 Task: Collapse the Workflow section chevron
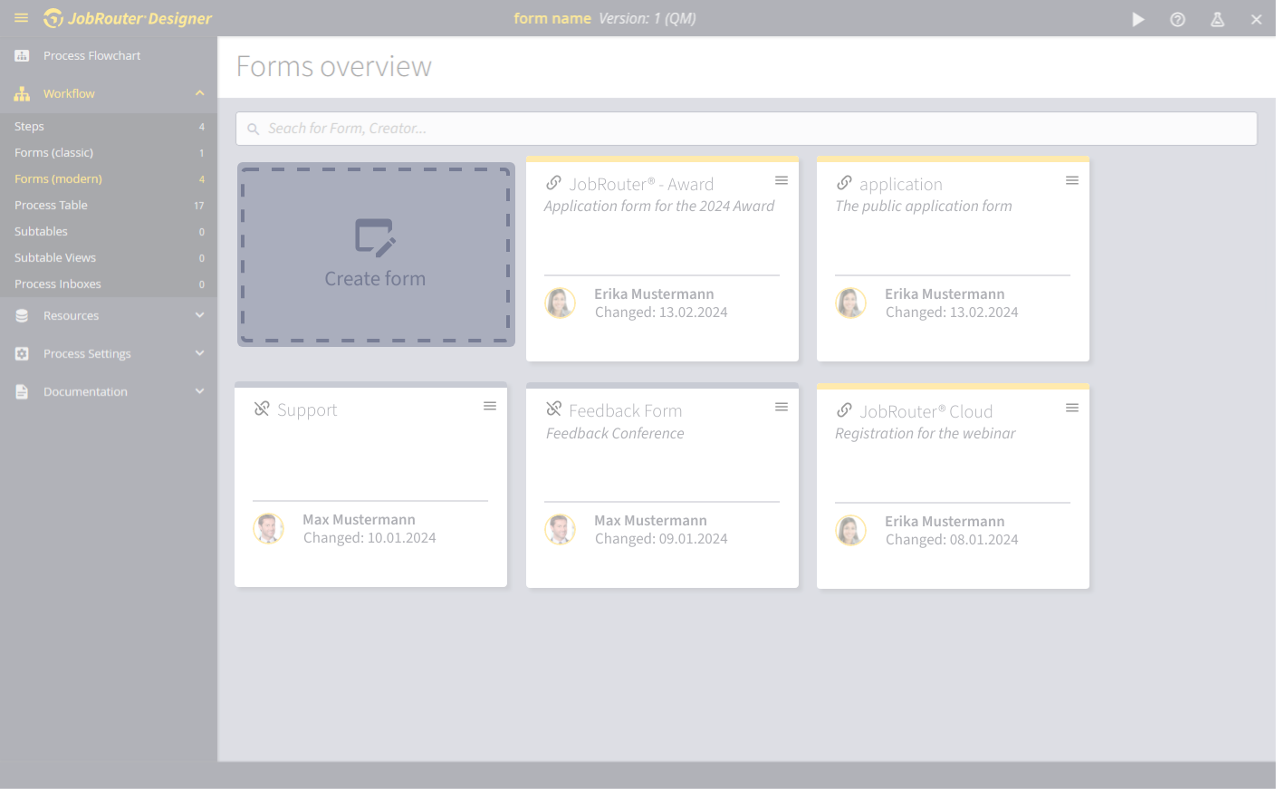200,93
